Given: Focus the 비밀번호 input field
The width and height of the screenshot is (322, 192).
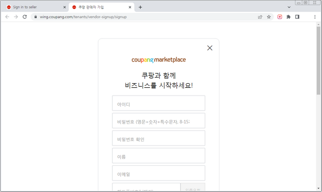Looking at the screenshot, I should (x=159, y=121).
